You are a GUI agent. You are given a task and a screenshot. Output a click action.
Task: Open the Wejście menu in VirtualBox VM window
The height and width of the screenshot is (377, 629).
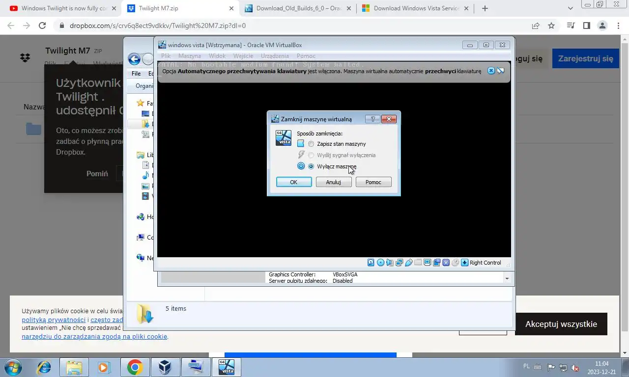243,56
